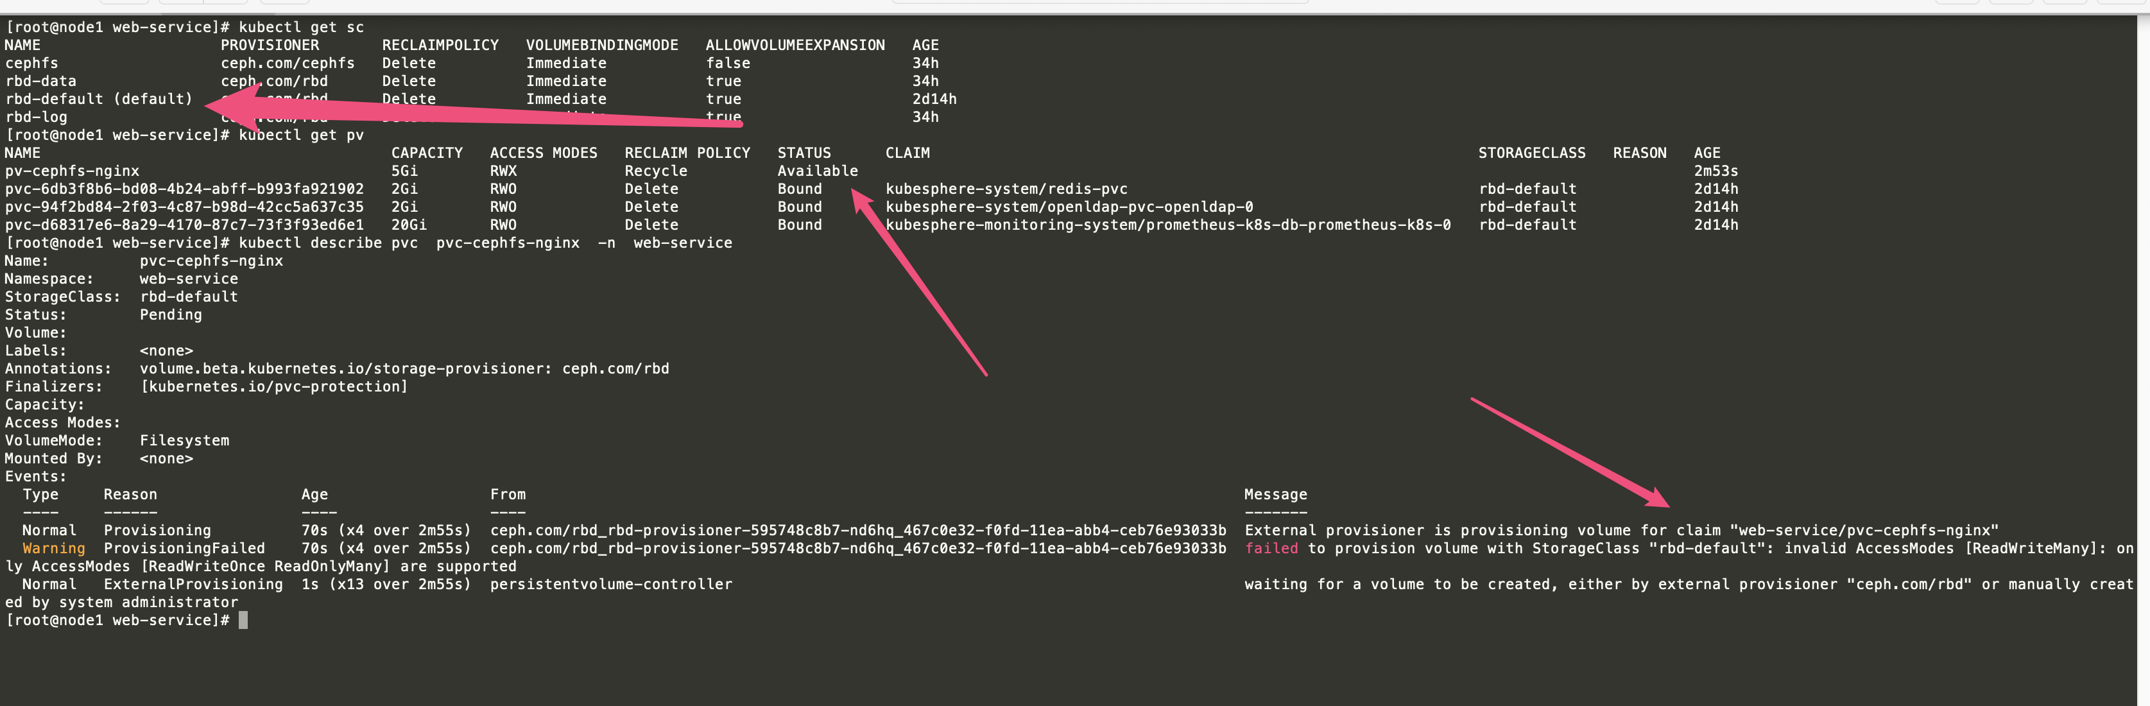The height and width of the screenshot is (706, 2150).
Task: Click the STORAGECLASS column header in pv list
Action: pos(1531,153)
